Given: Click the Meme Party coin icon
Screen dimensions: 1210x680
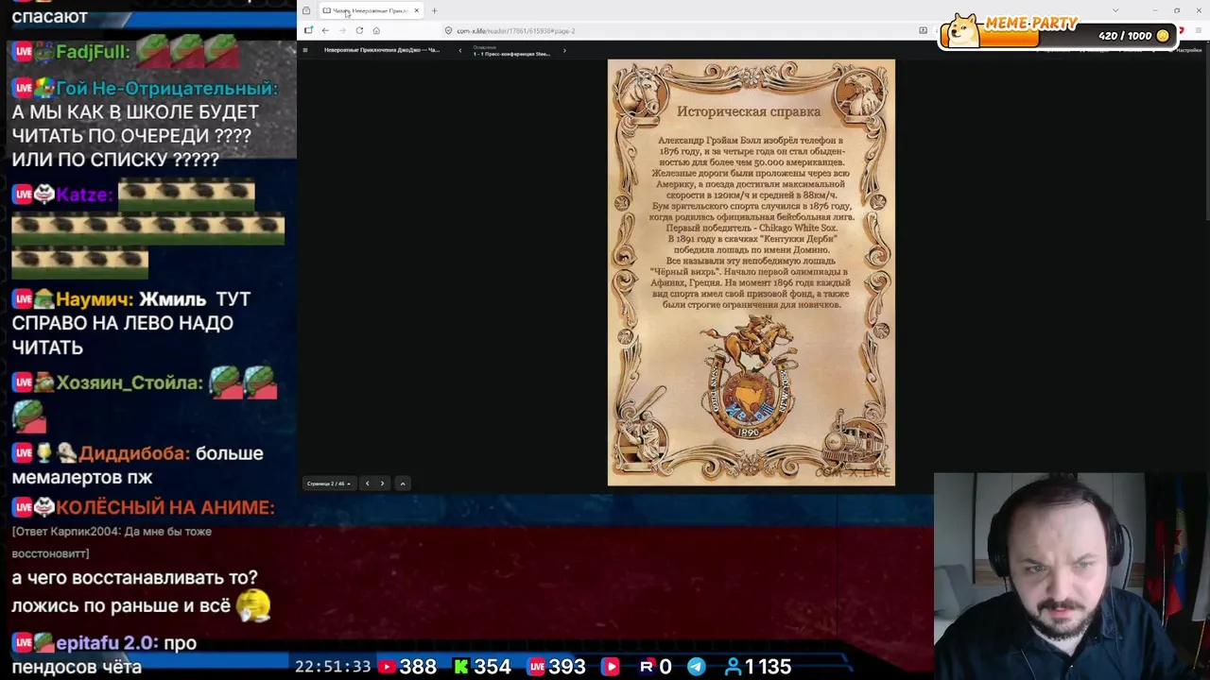Looking at the screenshot, I should click(x=1163, y=36).
